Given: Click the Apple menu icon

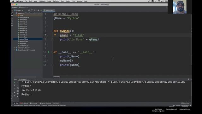Looking at the screenshot, I should coord(13,1).
